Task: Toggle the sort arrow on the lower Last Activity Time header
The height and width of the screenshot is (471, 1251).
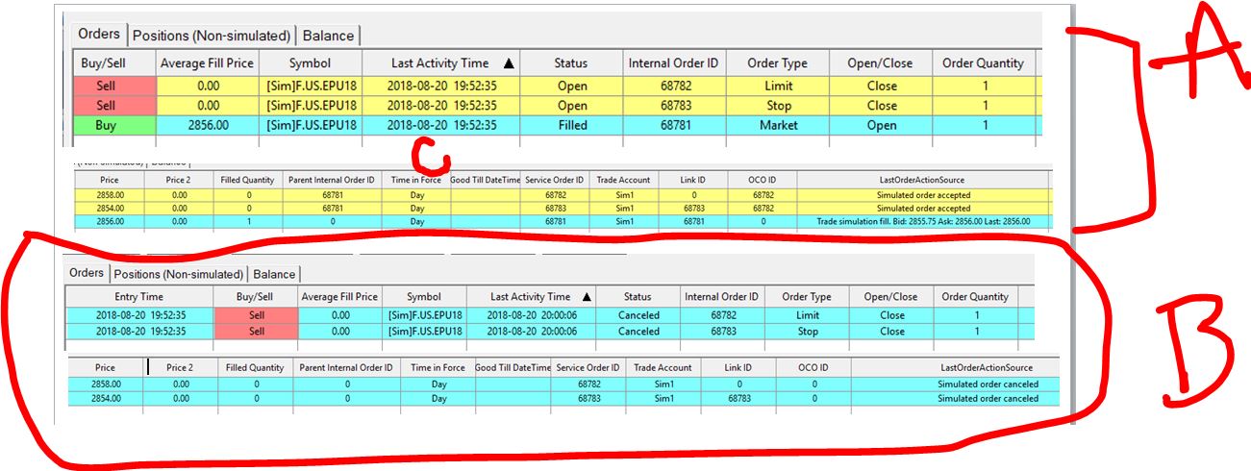Action: coord(587,297)
